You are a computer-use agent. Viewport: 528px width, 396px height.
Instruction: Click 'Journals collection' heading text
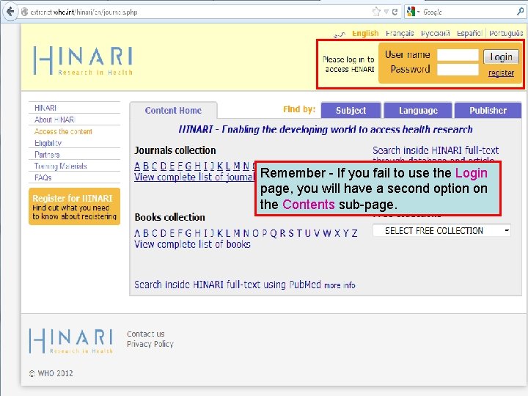[x=175, y=150]
